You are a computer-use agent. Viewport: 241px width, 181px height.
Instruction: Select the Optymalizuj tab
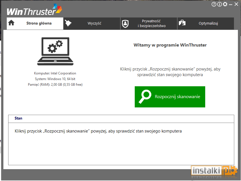coord(206,23)
